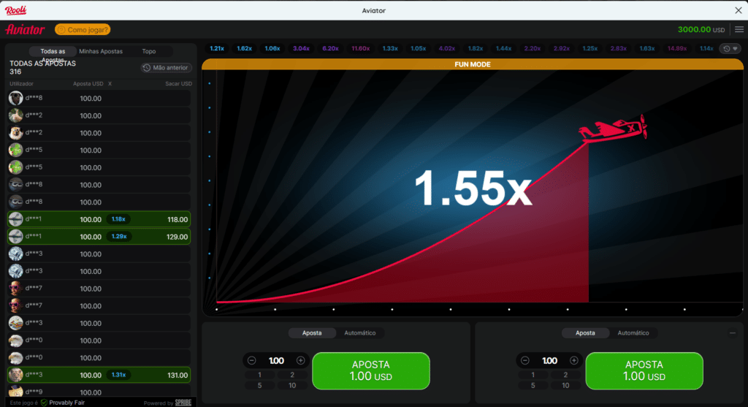Image resolution: width=748 pixels, height=407 pixels.
Task: Click the 3000.00 USD balance
Action: coord(701,29)
